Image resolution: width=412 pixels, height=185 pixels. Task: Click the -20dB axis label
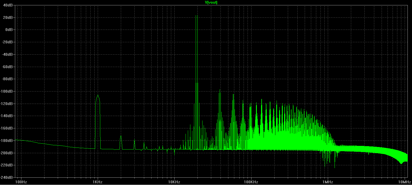pos(8,42)
